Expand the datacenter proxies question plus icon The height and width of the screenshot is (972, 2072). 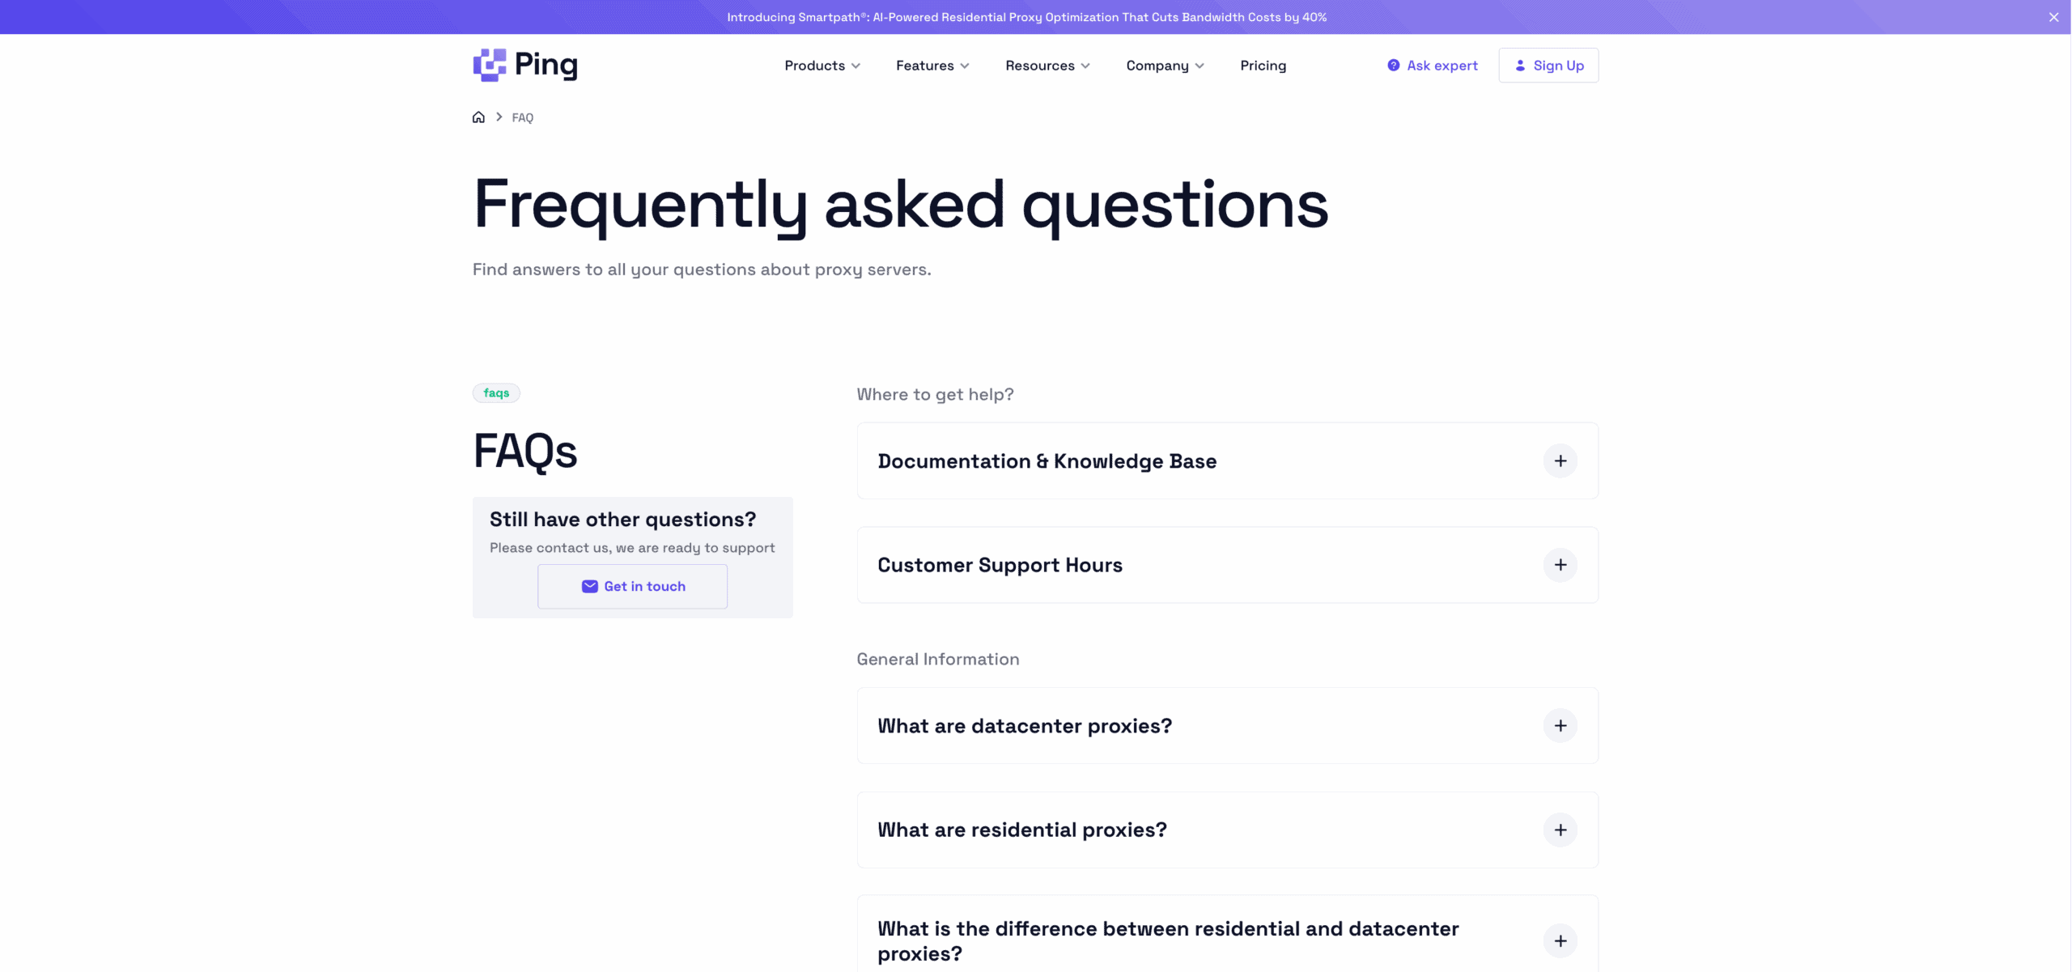1560,726
